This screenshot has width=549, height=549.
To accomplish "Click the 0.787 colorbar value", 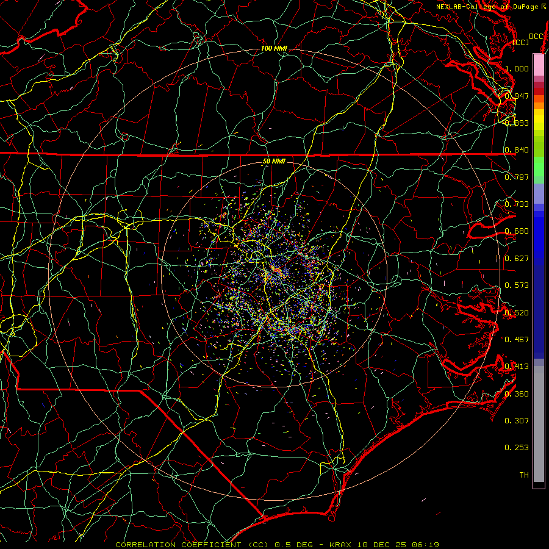I will click(x=517, y=177).
